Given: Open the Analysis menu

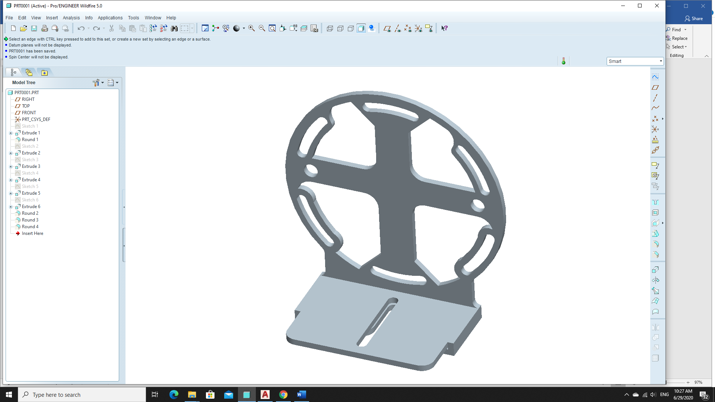Looking at the screenshot, I should 71,17.
